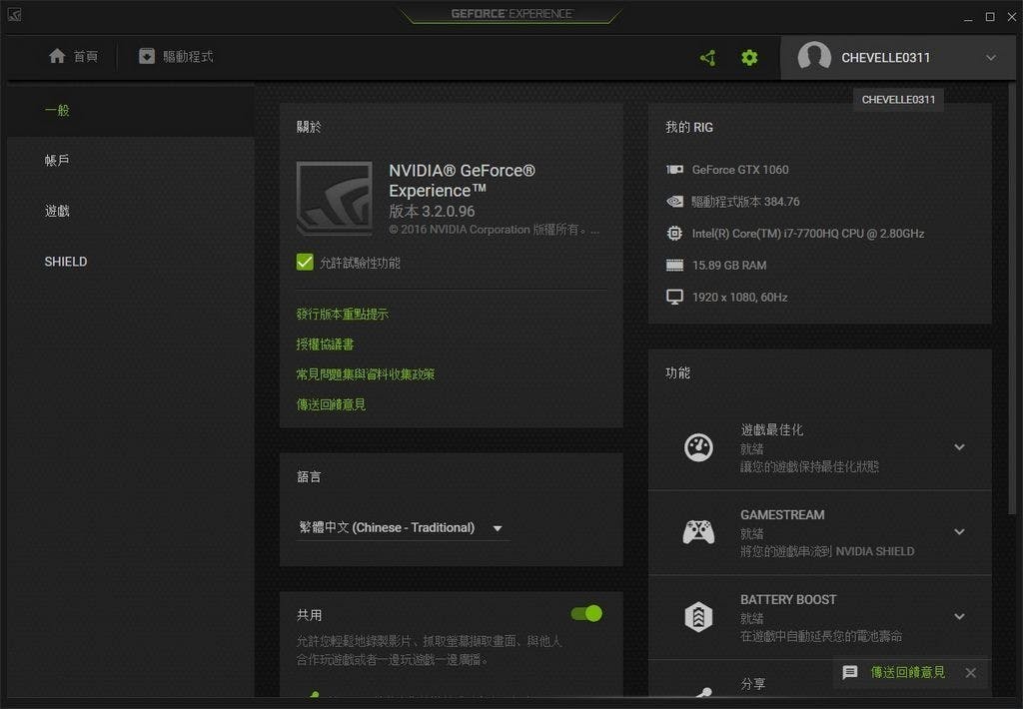The width and height of the screenshot is (1023, 709).
Task: Expand the 遊戲最佳化 feature row
Action: click(959, 446)
